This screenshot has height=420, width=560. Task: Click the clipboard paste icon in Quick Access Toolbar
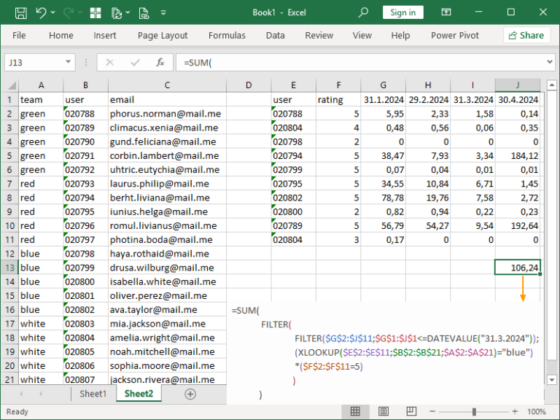click(x=117, y=13)
